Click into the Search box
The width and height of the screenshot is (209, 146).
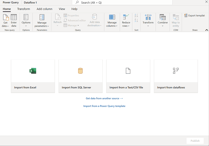(123, 3)
